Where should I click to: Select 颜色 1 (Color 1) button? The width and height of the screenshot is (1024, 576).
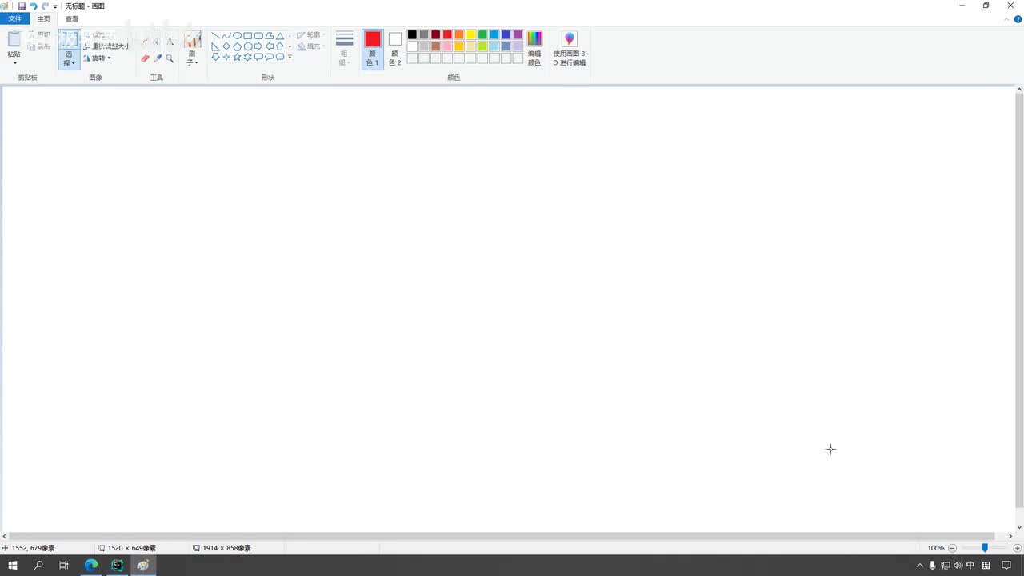pyautogui.click(x=373, y=49)
